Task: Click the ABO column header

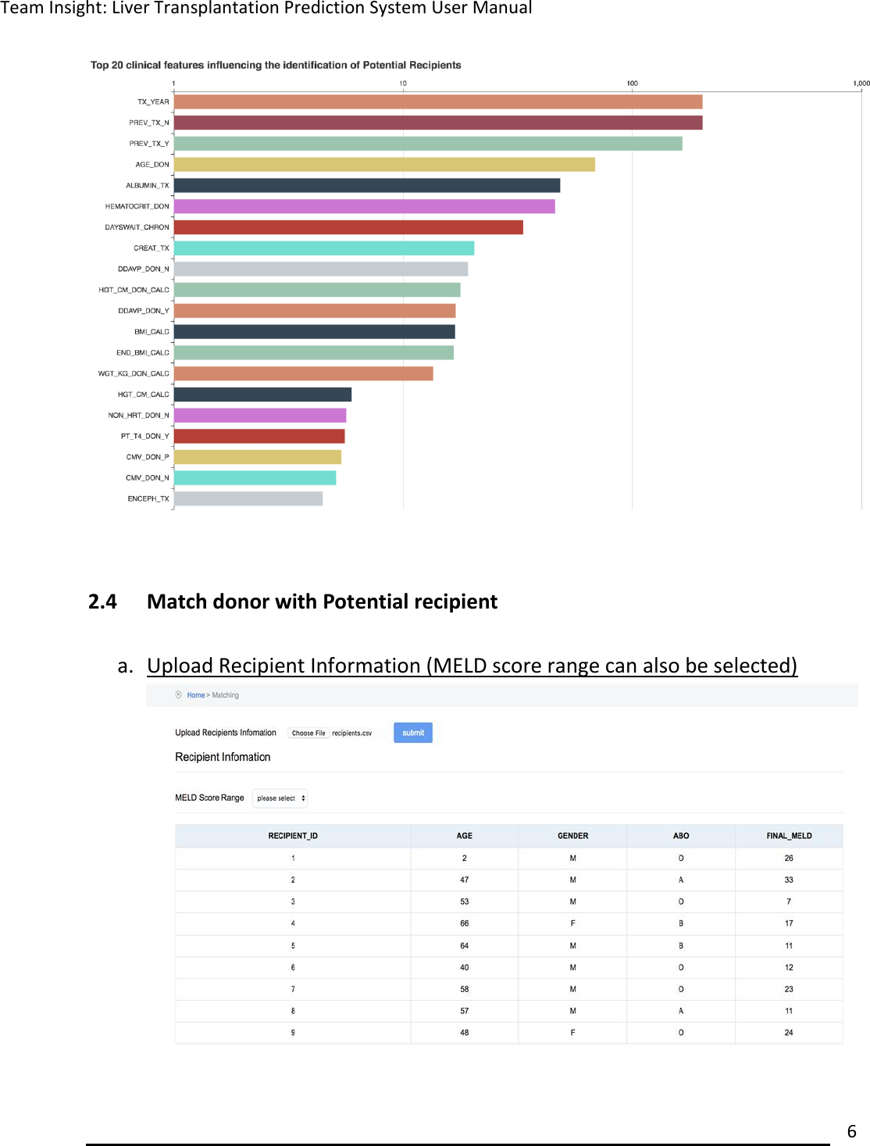Action: point(681,836)
